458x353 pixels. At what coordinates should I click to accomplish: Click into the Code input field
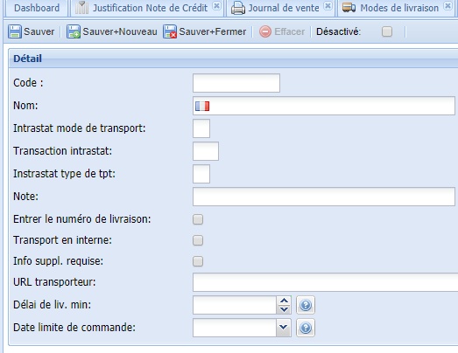(x=236, y=83)
